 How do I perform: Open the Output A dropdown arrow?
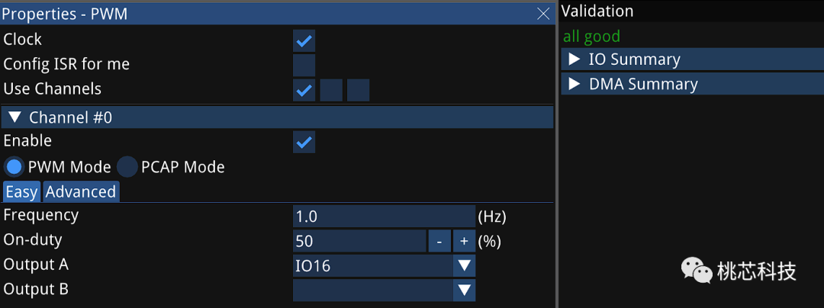(464, 265)
